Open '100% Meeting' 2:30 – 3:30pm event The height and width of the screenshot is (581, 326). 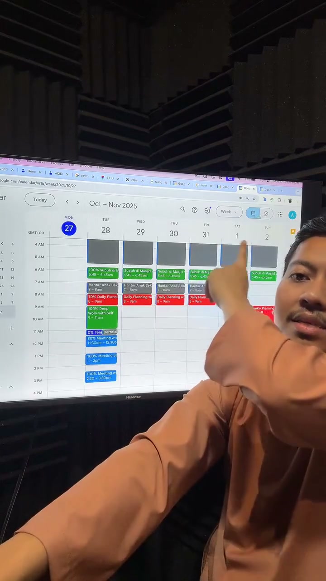pyautogui.click(x=101, y=376)
